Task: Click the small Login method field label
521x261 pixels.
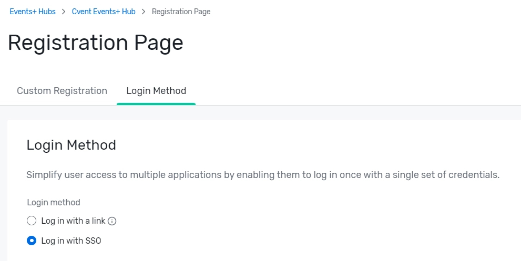Action: click(x=54, y=203)
